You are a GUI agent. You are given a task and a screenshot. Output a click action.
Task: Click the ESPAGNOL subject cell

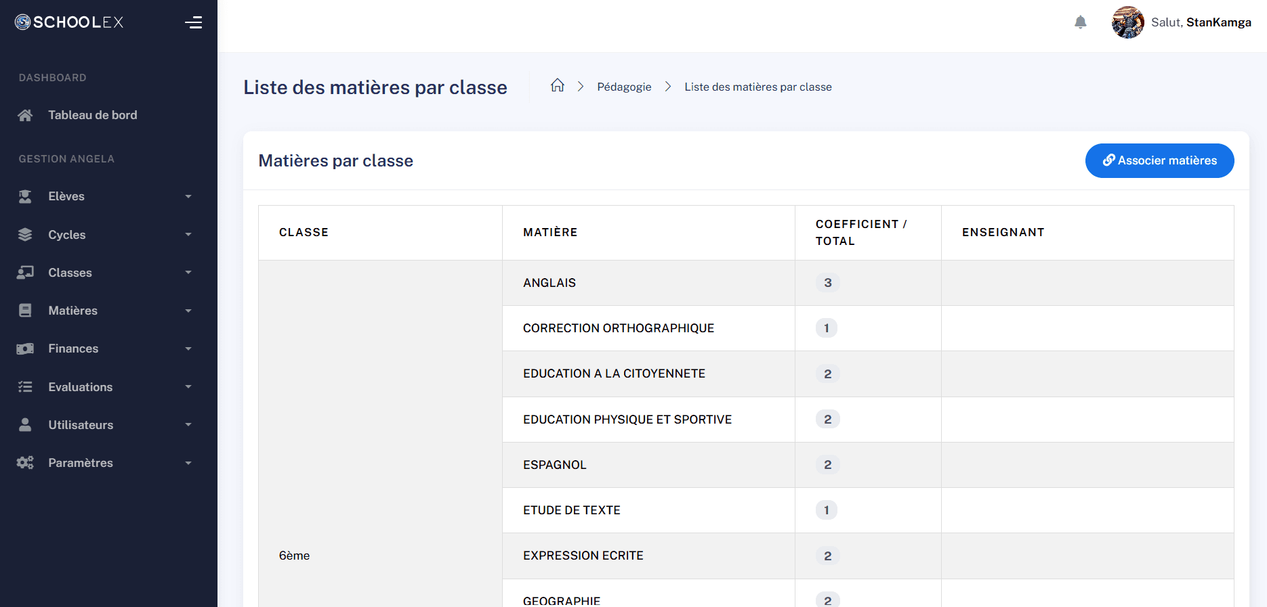tap(648, 465)
